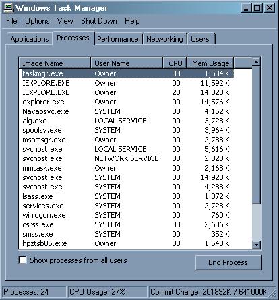Click the scrollbar up arrow
The width and height of the screenshot is (279, 300).
(256, 61)
